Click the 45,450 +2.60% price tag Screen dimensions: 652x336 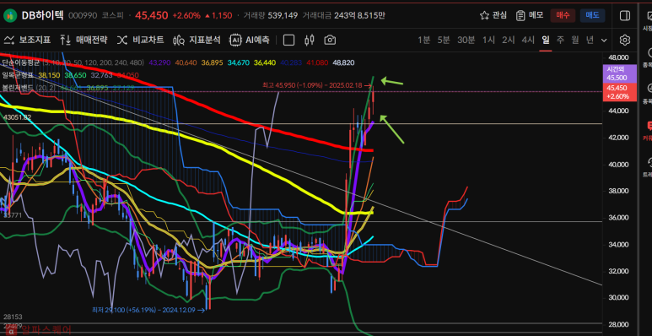tap(620, 92)
